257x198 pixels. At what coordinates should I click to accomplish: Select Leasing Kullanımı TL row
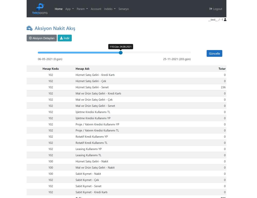pyautogui.click(x=126, y=155)
